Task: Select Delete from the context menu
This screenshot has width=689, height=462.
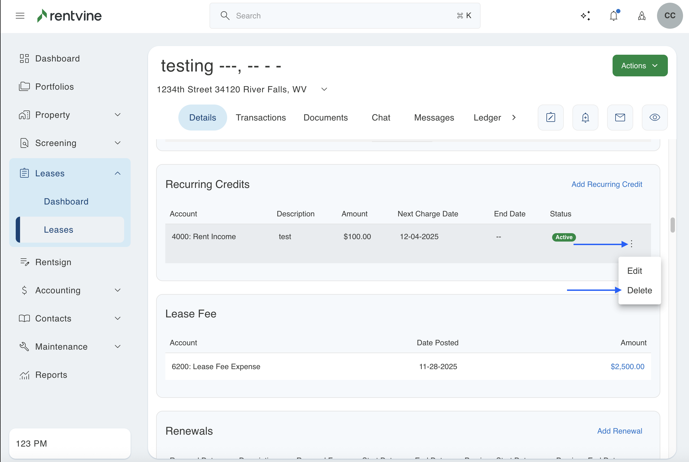Action: click(639, 290)
